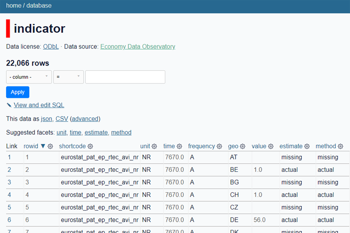Click the rowid descending sort arrow

(43, 146)
